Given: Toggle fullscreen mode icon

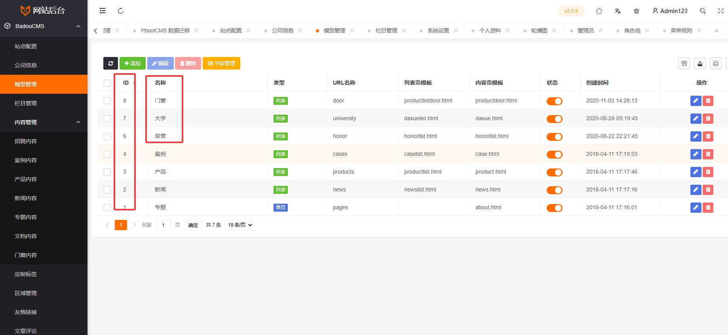Looking at the screenshot, I should pos(720,11).
